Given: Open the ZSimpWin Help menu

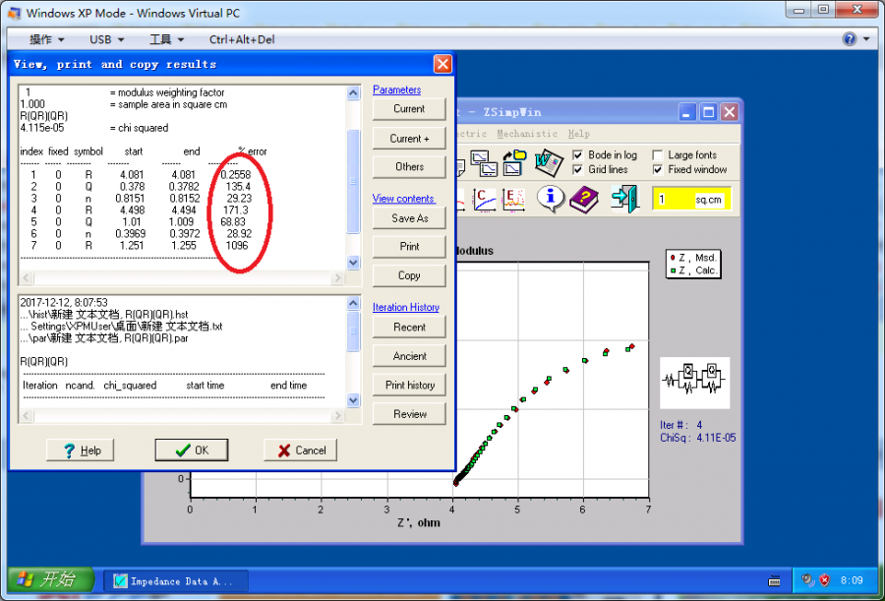Looking at the screenshot, I should point(578,134).
